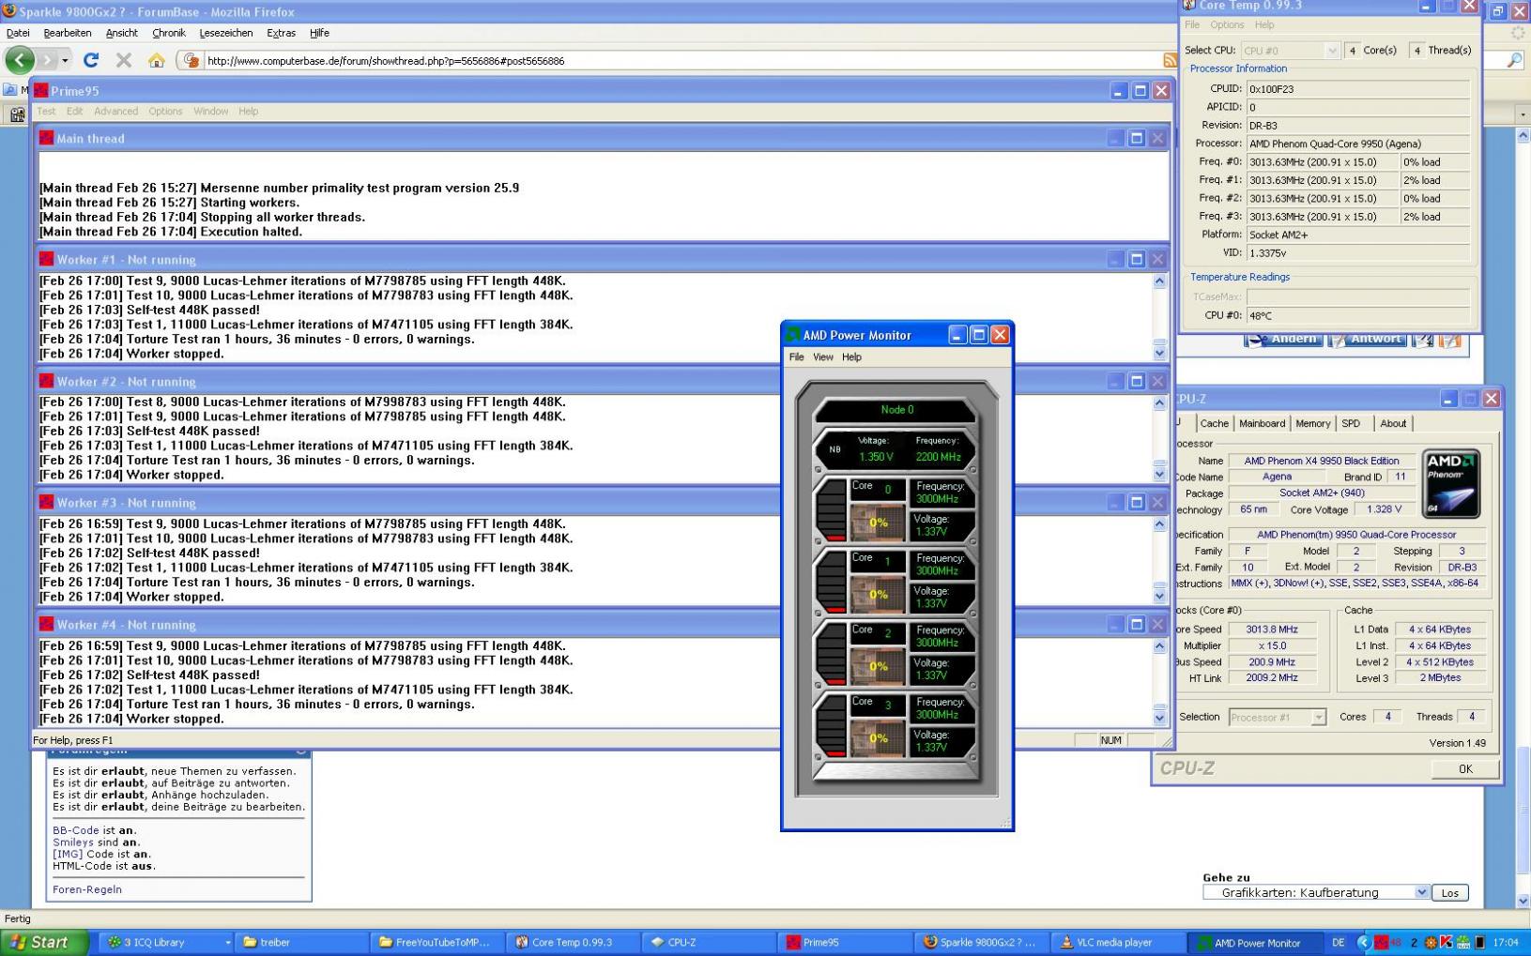Click the Worker #4 window icon

[x=46, y=624]
